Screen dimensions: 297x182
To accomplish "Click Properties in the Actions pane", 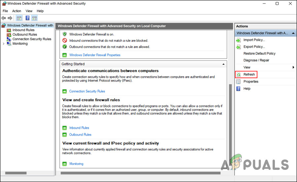I will 251,81.
